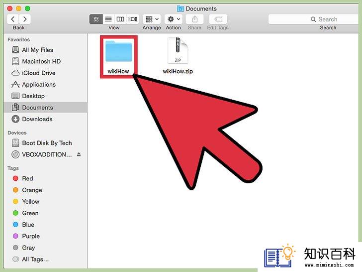Switch to column view

point(120,19)
